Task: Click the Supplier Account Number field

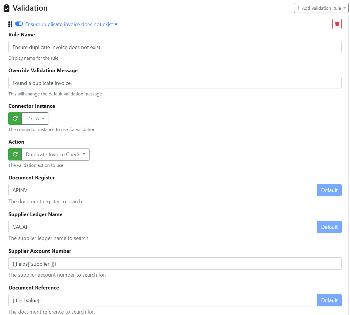Action: pyautogui.click(x=175, y=264)
